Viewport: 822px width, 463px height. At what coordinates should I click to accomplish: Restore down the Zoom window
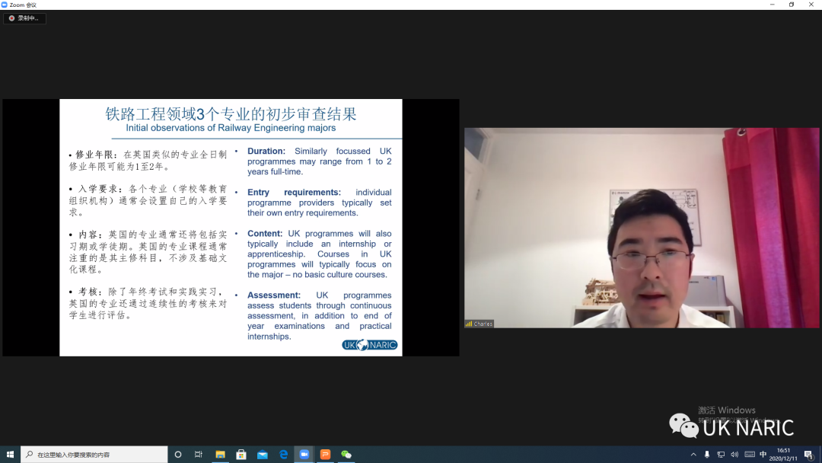792,5
